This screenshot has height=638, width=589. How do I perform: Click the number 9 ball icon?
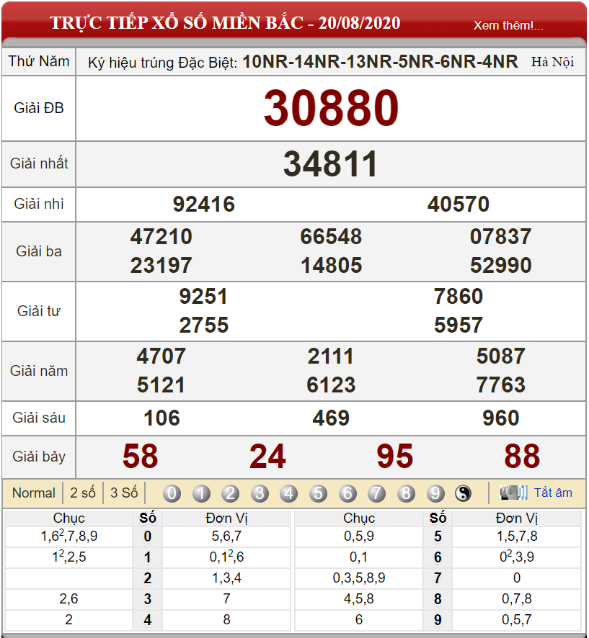[x=435, y=493]
